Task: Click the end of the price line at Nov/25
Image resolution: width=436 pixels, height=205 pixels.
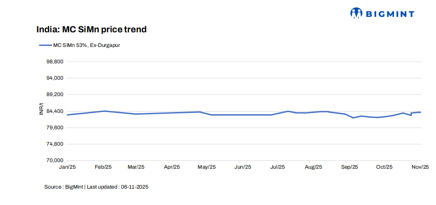Action: pyautogui.click(x=420, y=112)
